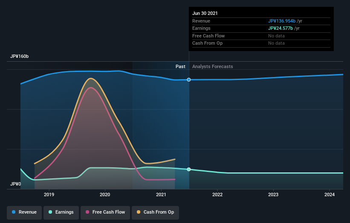Click the 2022 x-axis label
The width and height of the screenshot is (350, 223).
coord(217,195)
